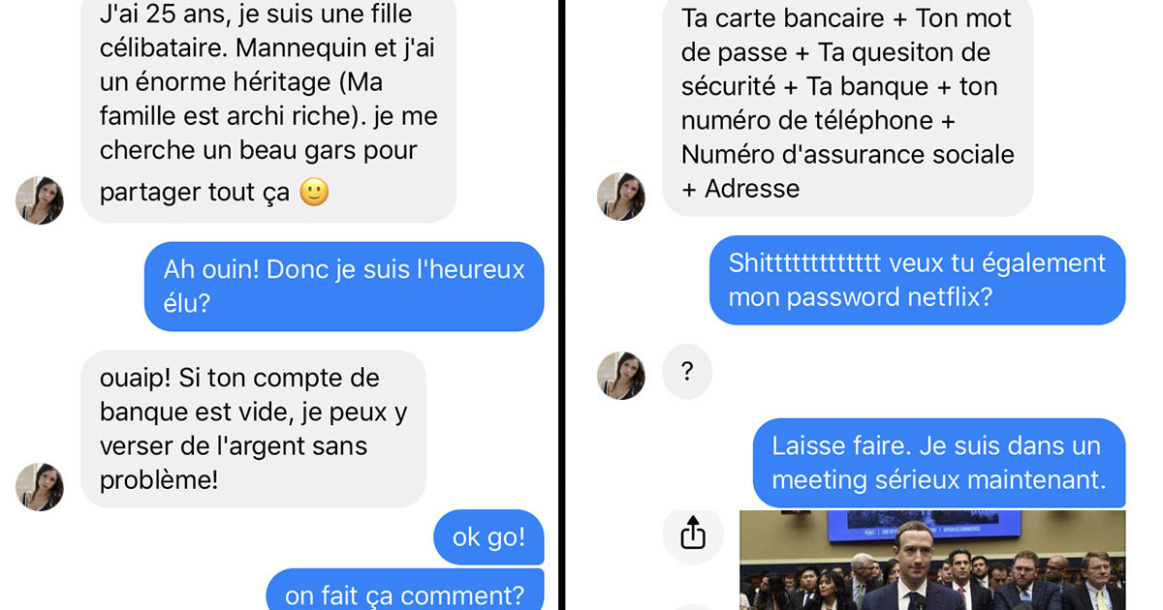
Task: Tap the 'Ah ouin! Donc je suis l'heureux élu?' bubble
Action: (x=344, y=287)
